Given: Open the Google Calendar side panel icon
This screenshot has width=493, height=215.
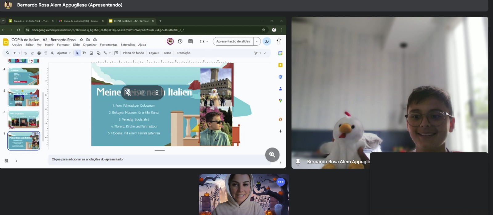Looking at the screenshot, I should pos(280,53).
